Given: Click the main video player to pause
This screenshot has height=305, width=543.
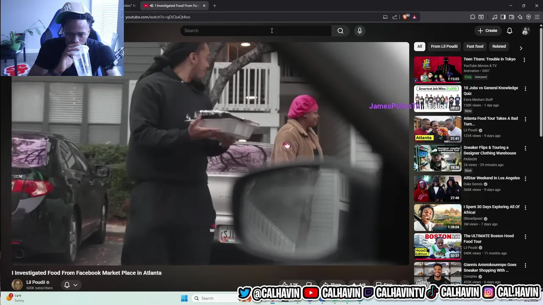Looking at the screenshot, I should pos(210,153).
